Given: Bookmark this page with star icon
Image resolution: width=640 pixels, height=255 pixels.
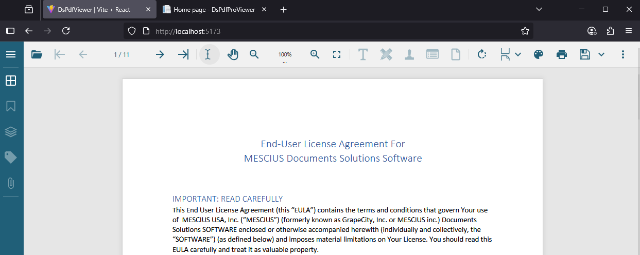Looking at the screenshot, I should (x=525, y=31).
